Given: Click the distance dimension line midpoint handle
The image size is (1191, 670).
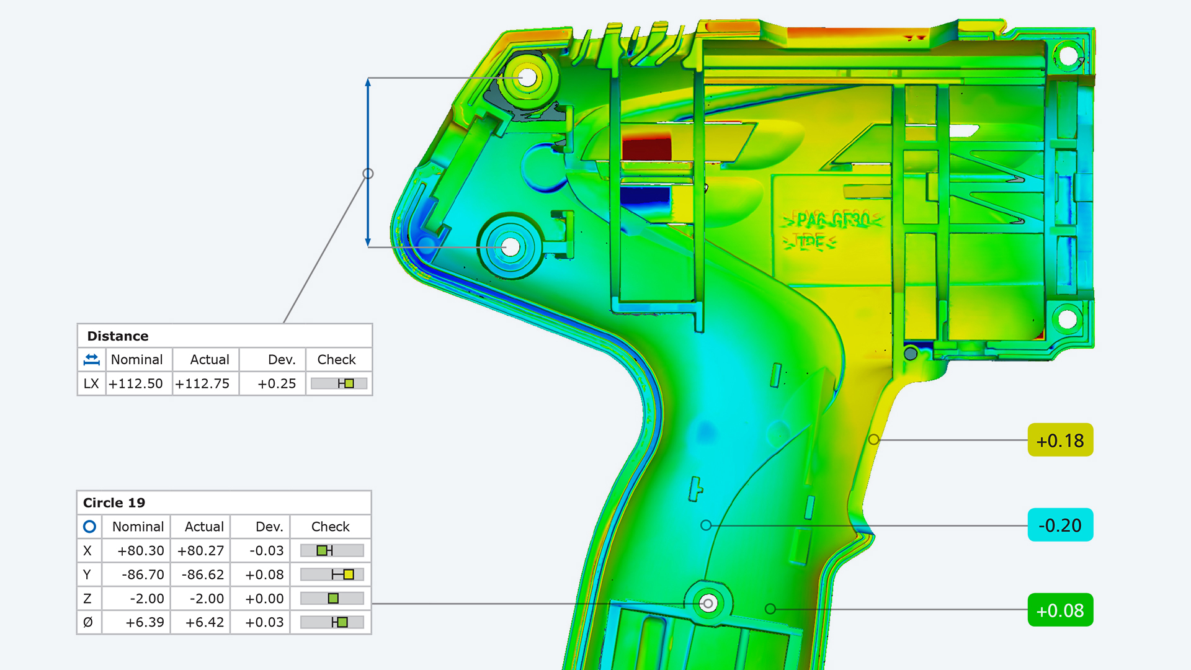Looking at the screenshot, I should pos(368,174).
